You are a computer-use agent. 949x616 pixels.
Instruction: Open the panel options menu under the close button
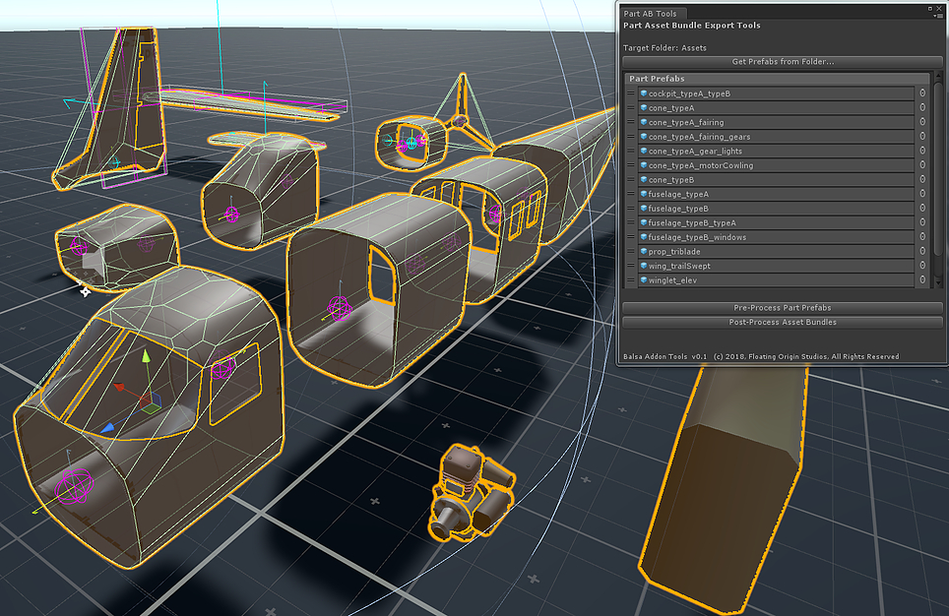938,18
